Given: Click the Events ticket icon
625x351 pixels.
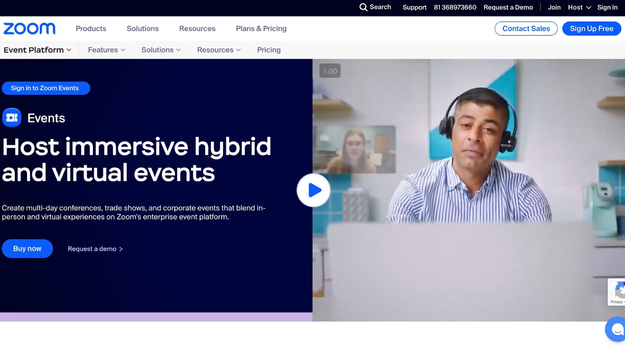Looking at the screenshot, I should point(12,118).
